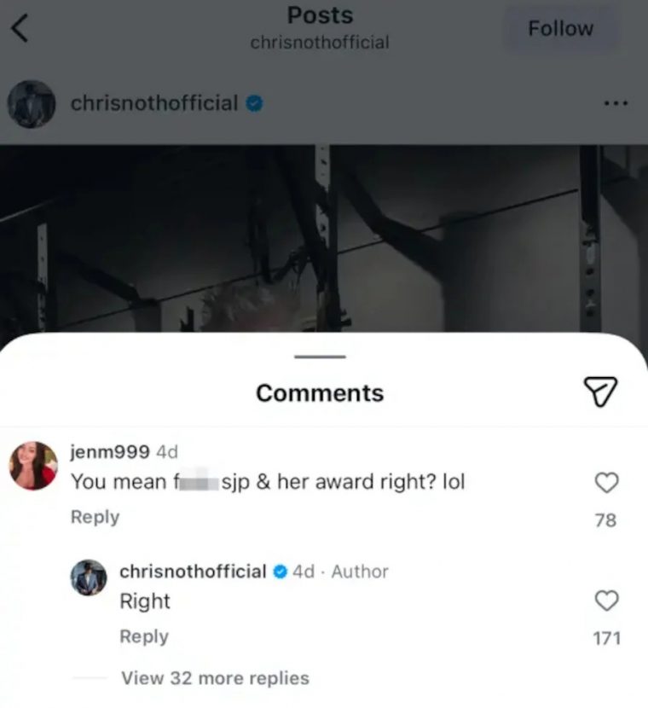Expand View 32 more replies

pyautogui.click(x=215, y=678)
